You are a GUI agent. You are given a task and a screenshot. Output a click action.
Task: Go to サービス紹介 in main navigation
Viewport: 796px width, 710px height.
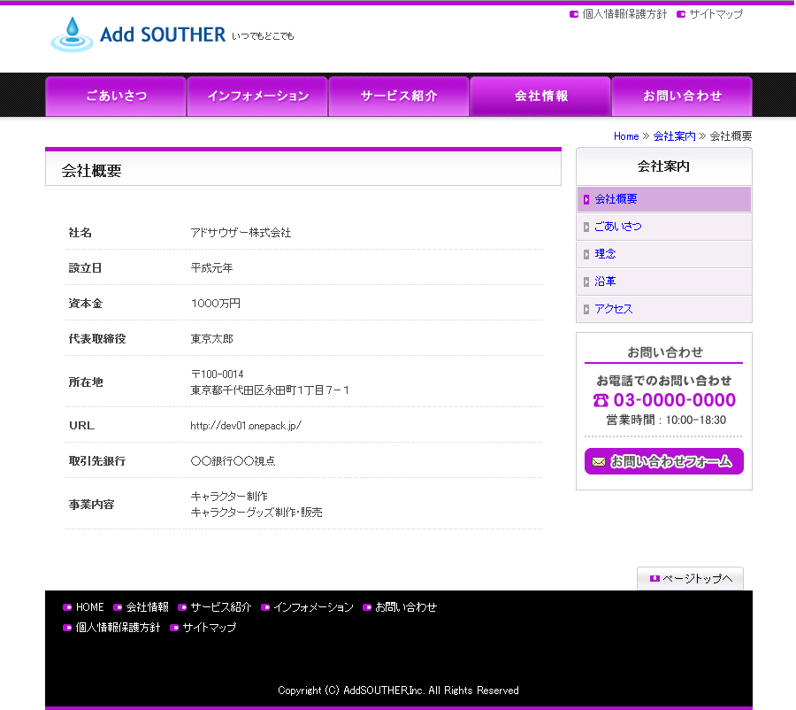[x=399, y=96]
